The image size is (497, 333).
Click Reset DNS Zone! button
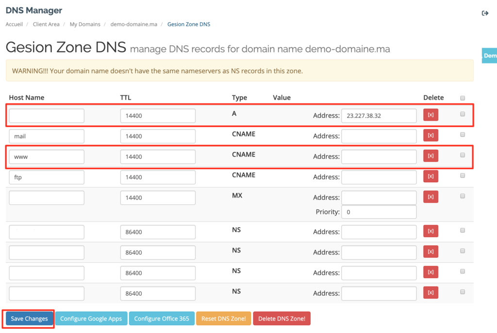(224, 318)
